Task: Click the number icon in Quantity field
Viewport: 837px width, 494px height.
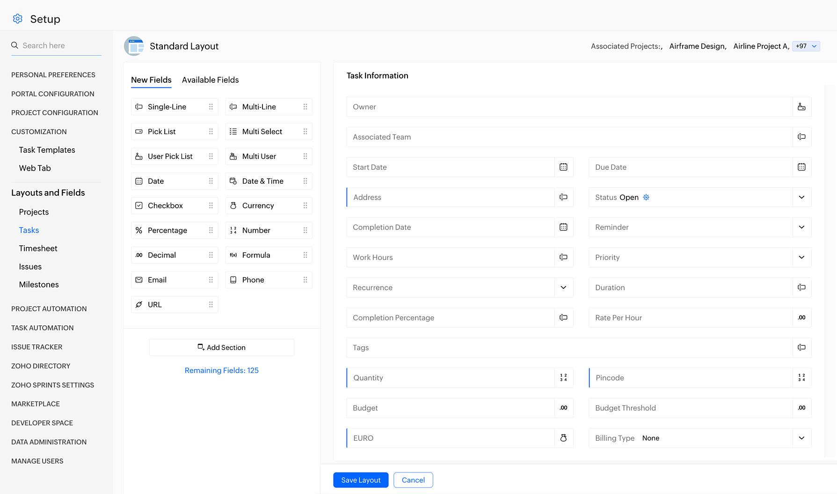Action: 563,378
